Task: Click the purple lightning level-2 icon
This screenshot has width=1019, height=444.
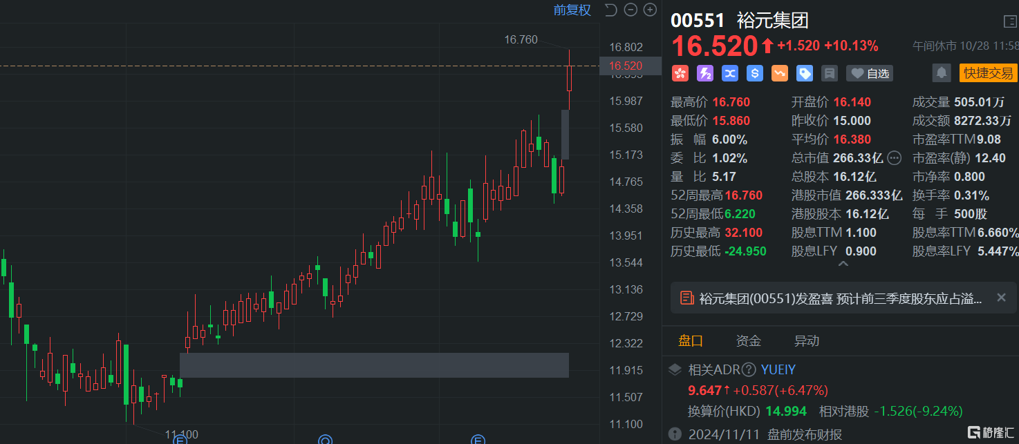Action: [704, 73]
